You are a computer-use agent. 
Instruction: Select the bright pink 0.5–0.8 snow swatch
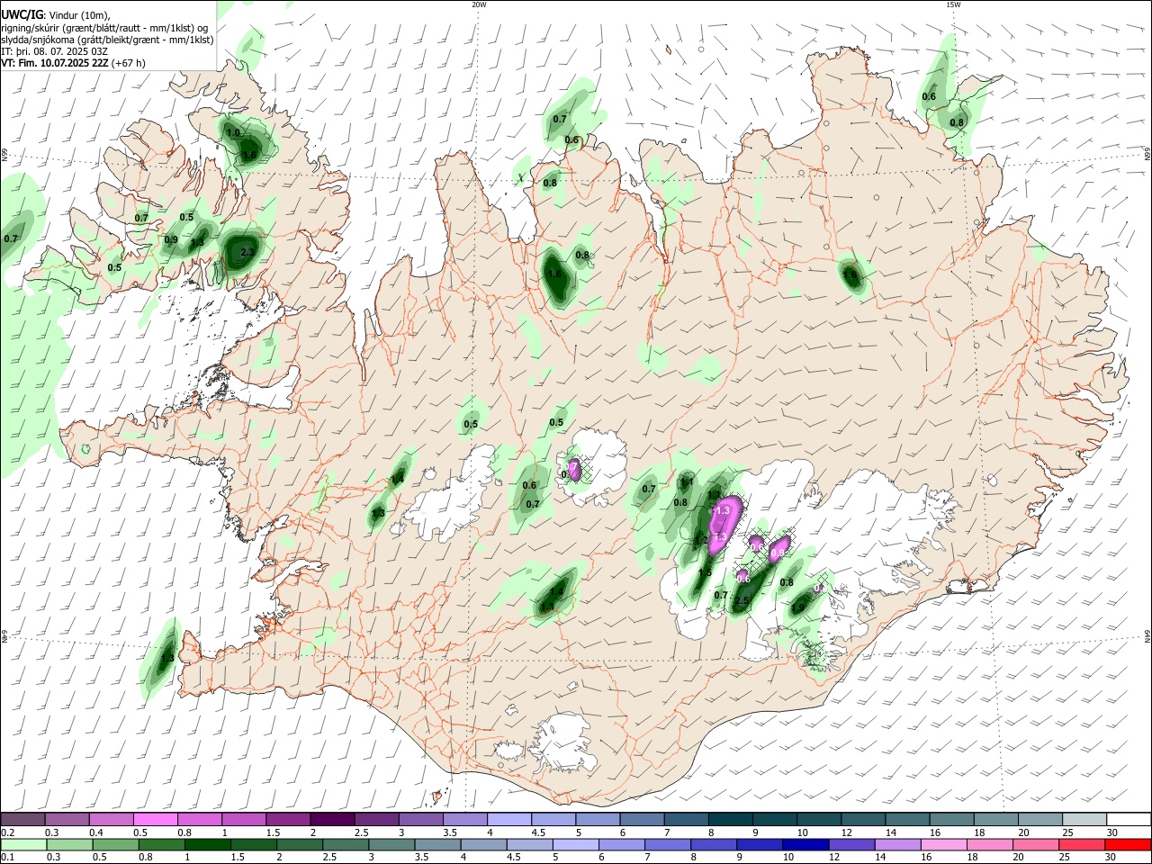tap(156, 820)
